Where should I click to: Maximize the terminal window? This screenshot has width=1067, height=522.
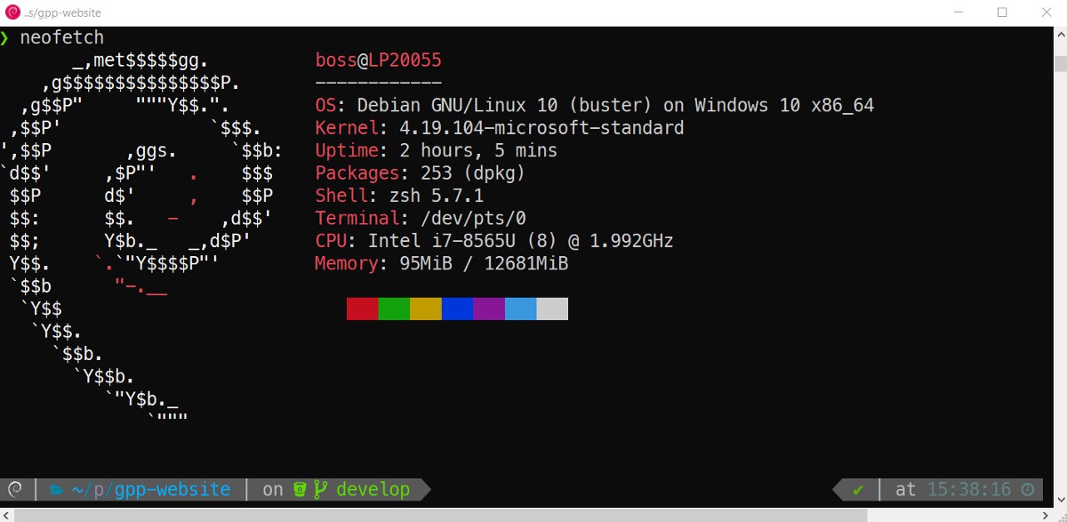click(1002, 12)
